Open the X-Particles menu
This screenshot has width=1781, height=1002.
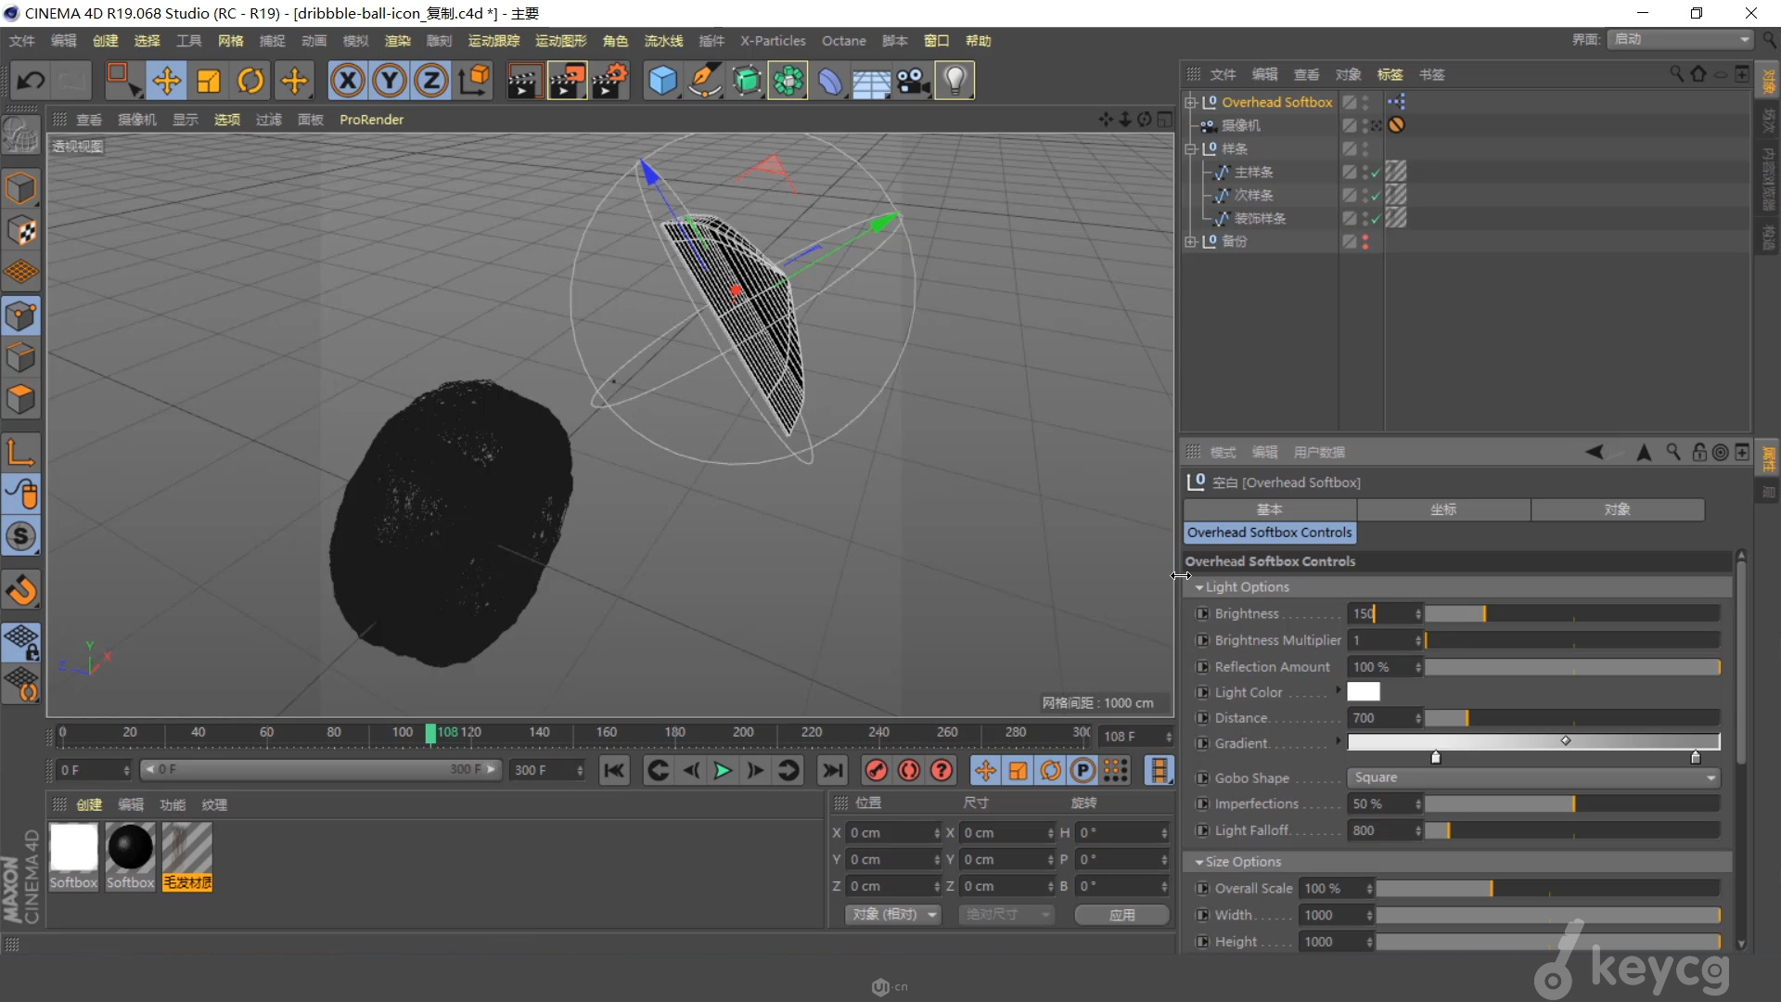(x=773, y=41)
